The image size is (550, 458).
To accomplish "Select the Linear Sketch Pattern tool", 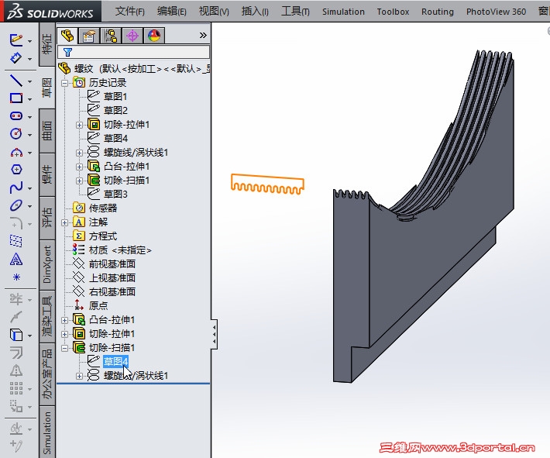I will click(x=15, y=388).
